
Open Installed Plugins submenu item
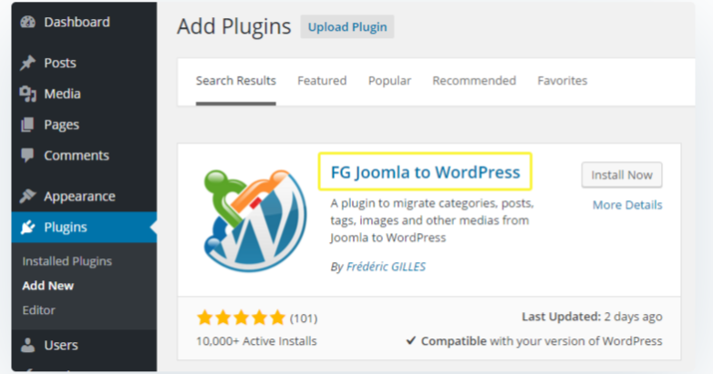(x=67, y=261)
